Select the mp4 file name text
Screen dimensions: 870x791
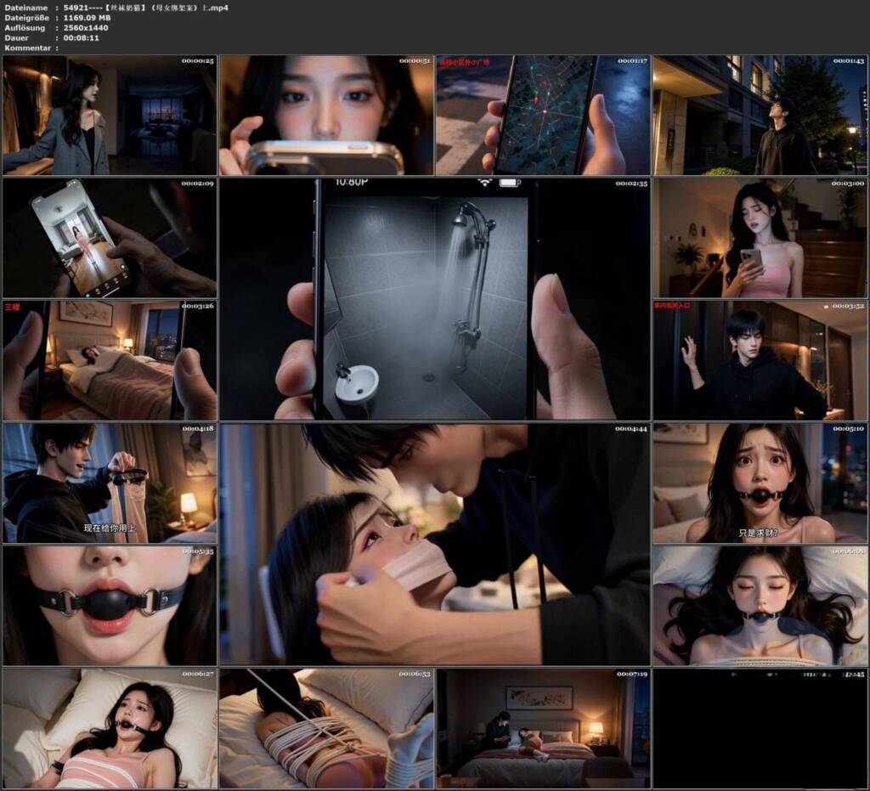click(x=146, y=8)
